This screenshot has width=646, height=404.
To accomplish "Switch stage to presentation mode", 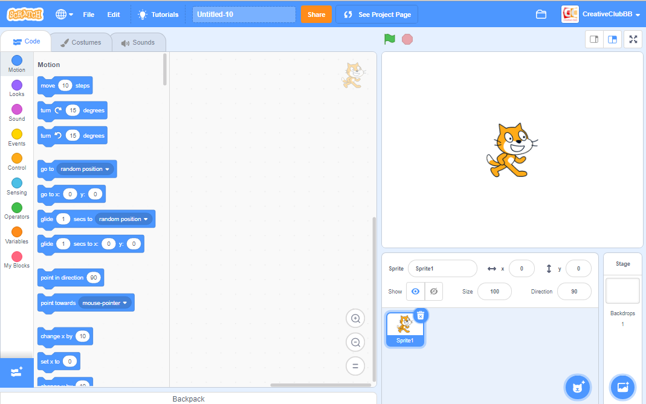I will click(x=633, y=39).
